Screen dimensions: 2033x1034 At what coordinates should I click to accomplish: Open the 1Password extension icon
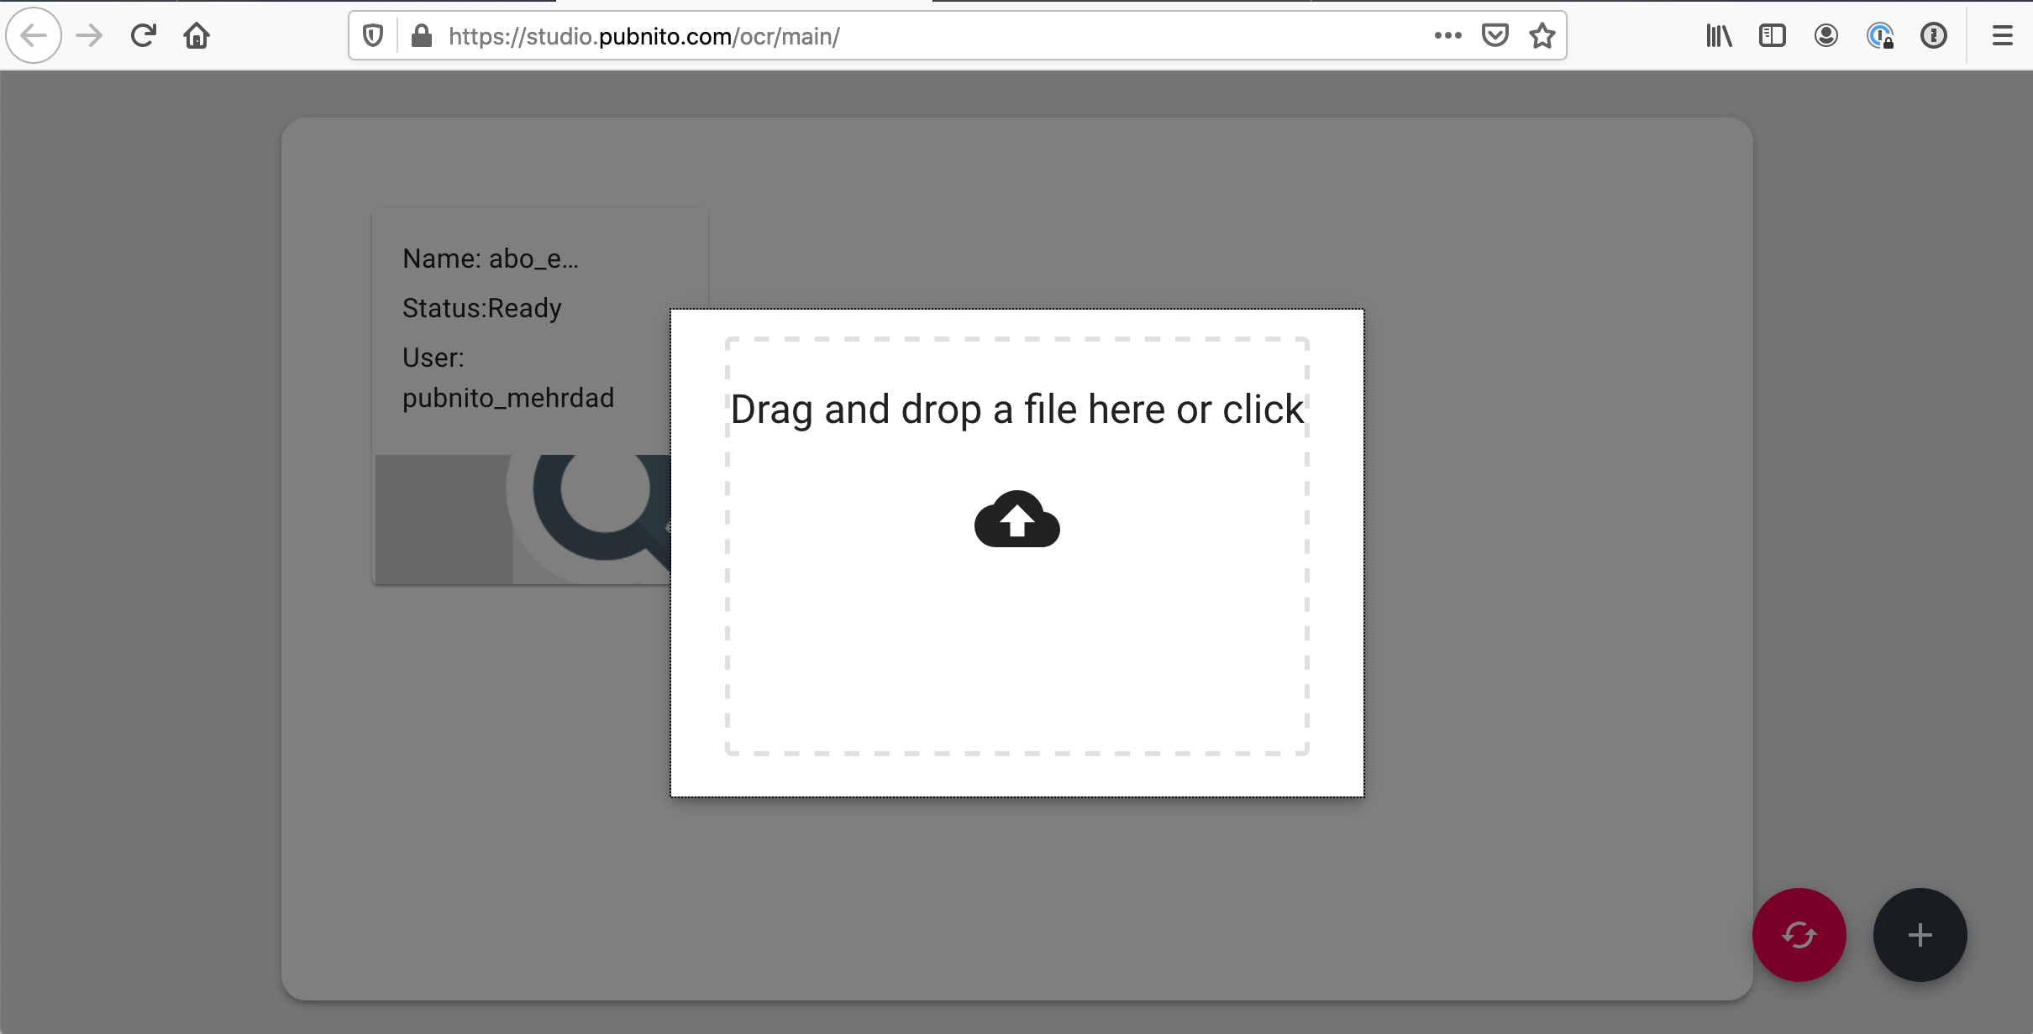(1934, 35)
